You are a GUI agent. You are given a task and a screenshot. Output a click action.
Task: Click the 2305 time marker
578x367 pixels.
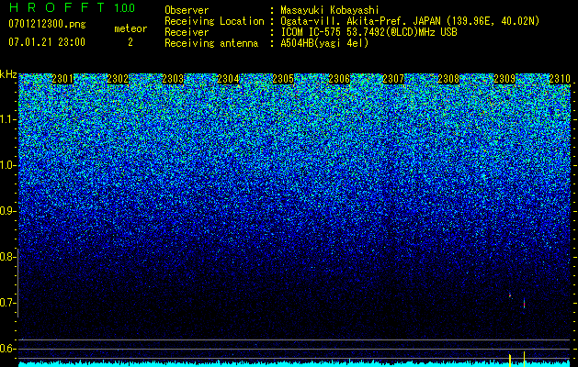click(x=283, y=79)
